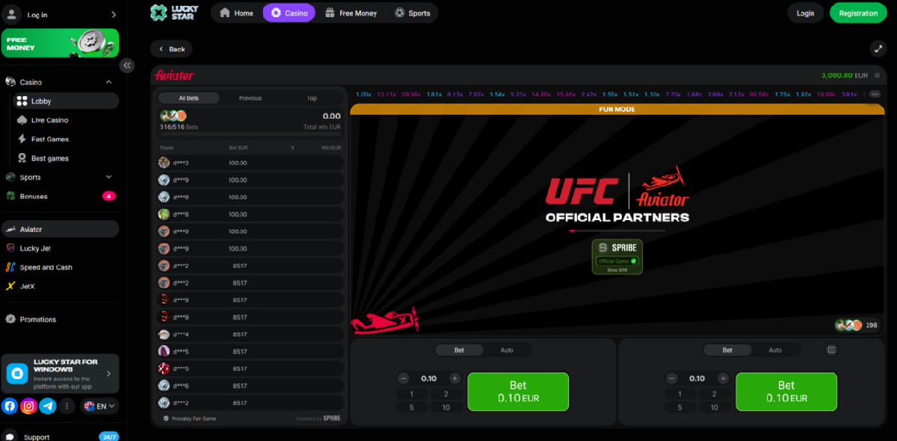Image resolution: width=897 pixels, height=441 pixels.
Task: Expand the Log in account arrow
Action: point(113,14)
